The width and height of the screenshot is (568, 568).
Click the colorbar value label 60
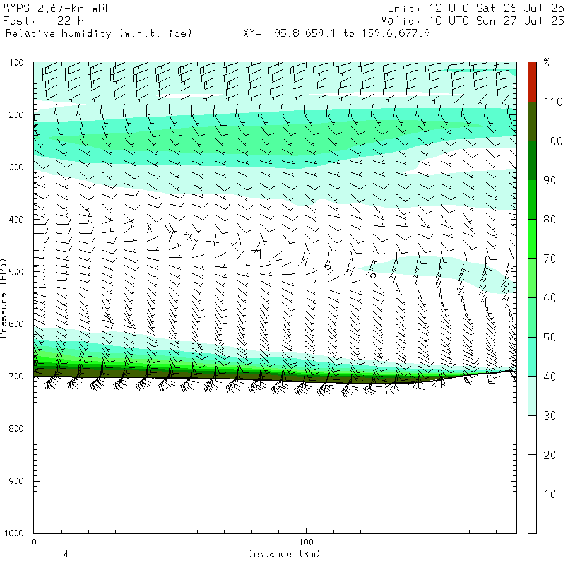tap(550, 298)
